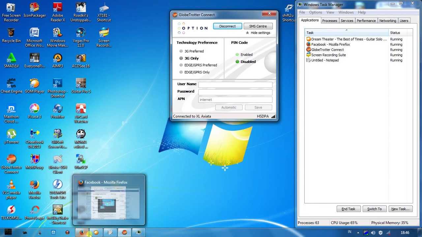The image size is (422, 237).
Task: Open MultiProxy desktop icon
Action: pos(35,162)
